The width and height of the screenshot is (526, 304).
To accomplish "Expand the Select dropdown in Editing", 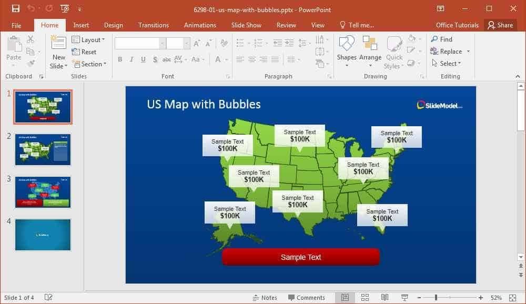I will click(x=447, y=64).
